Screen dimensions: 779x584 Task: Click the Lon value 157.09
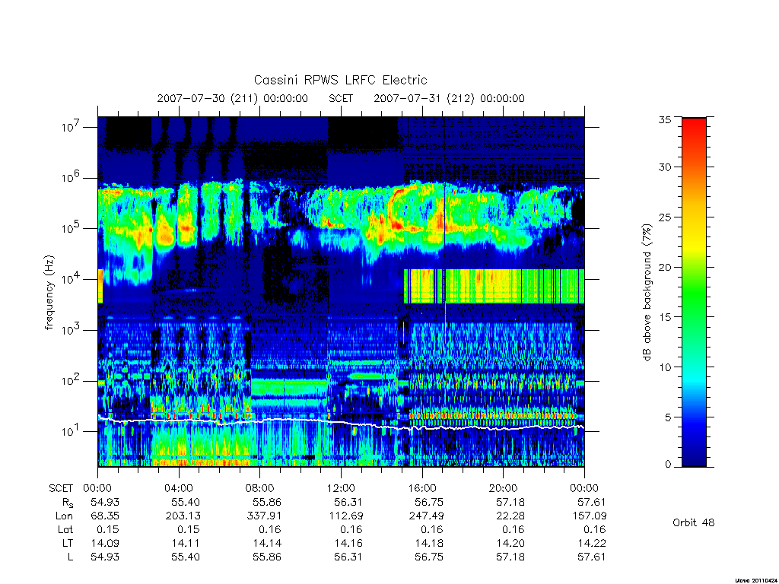(589, 516)
